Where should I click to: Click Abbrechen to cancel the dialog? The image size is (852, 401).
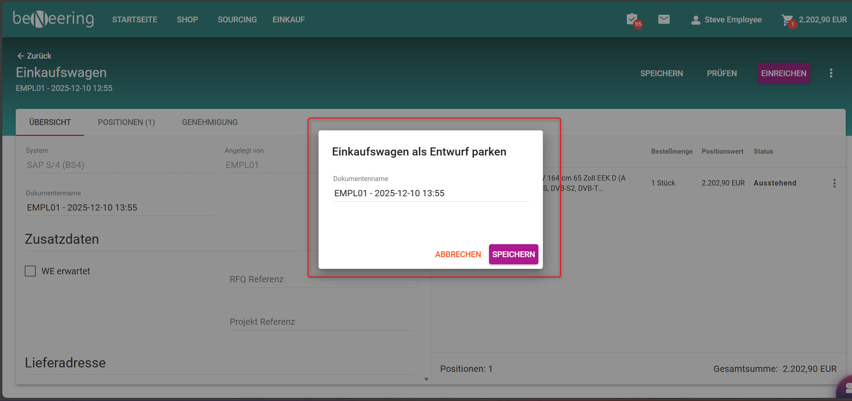(x=458, y=254)
